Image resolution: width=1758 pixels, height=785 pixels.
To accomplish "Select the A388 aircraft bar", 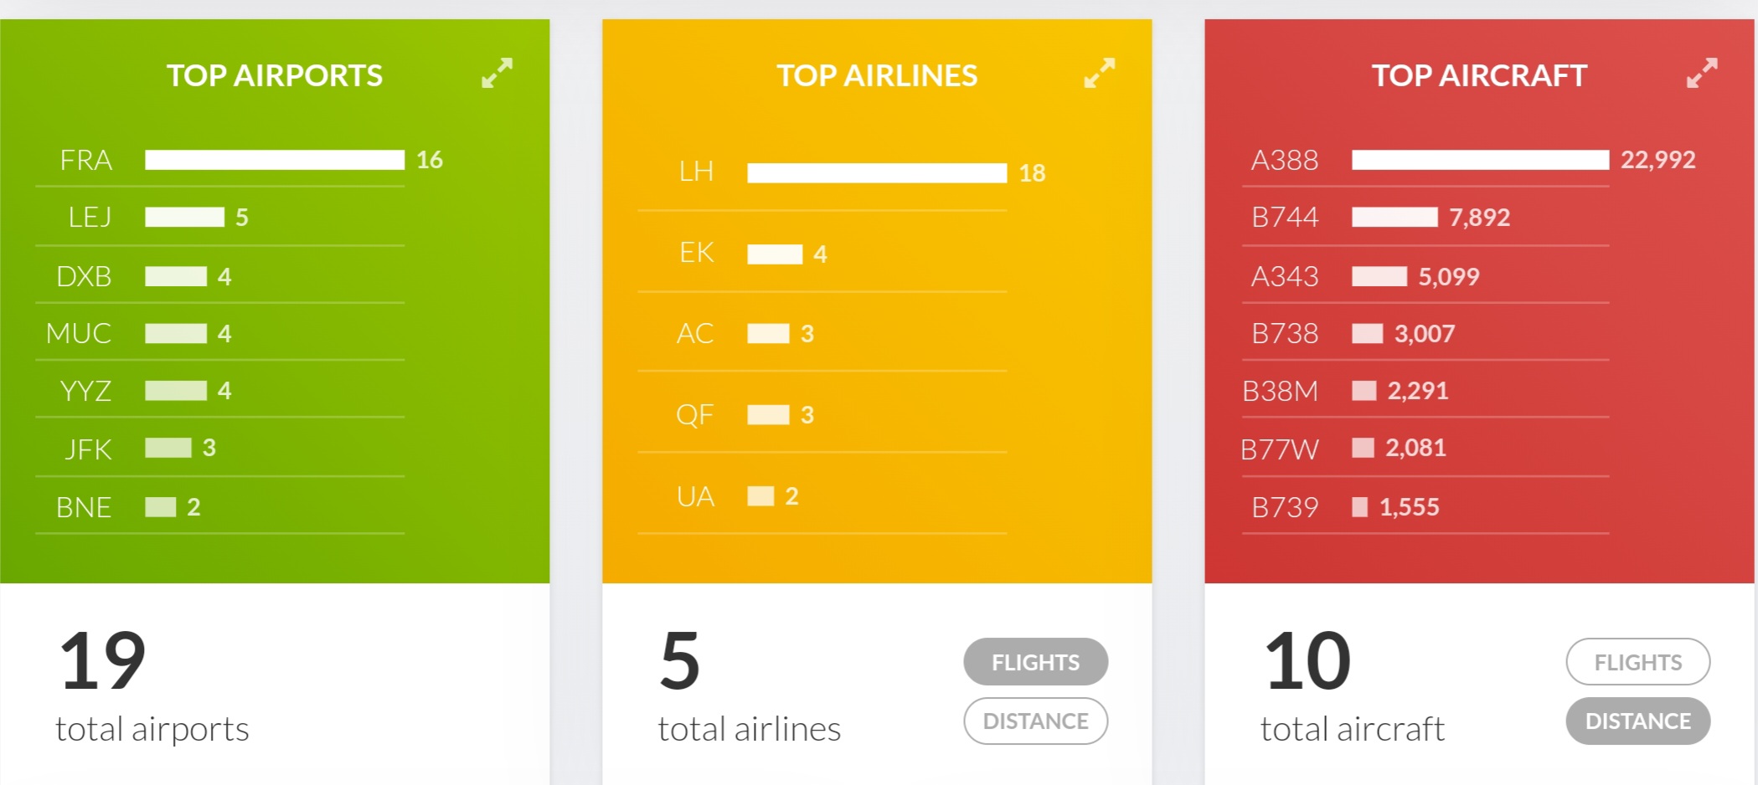I will coord(1480,160).
